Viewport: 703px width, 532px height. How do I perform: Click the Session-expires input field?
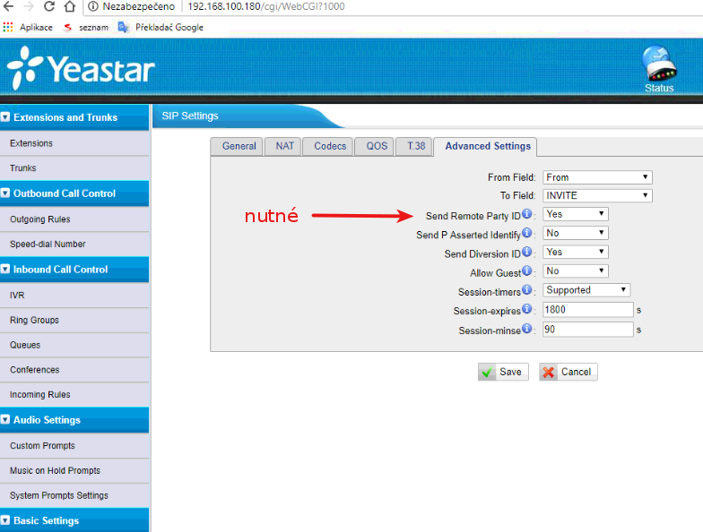point(587,310)
